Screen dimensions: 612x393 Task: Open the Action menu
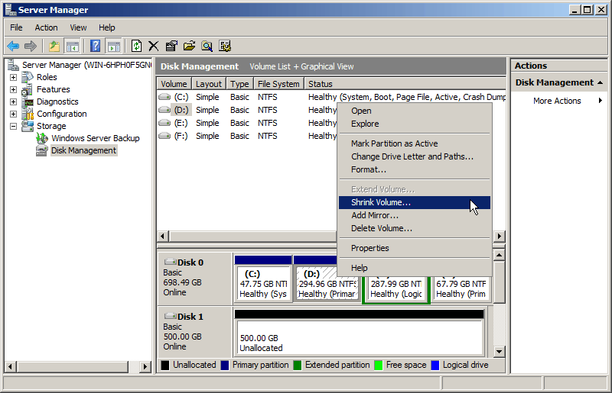click(x=46, y=27)
